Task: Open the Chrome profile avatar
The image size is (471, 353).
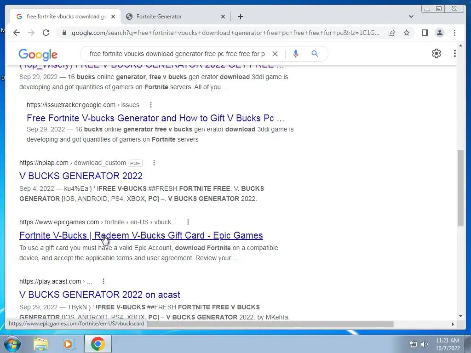Action: coord(439,33)
